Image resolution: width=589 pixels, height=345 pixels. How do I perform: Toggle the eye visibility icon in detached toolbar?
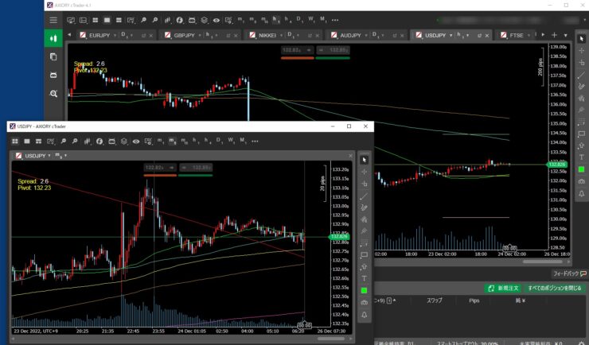tap(135, 141)
